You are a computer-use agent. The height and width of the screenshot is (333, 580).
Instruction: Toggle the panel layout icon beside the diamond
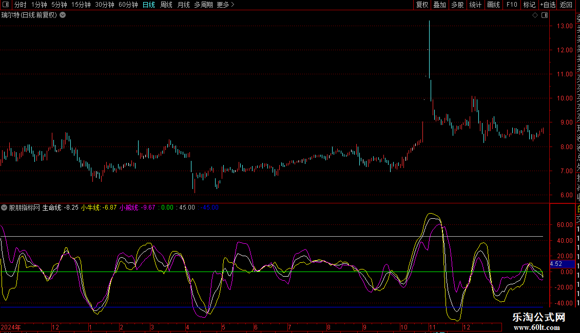(x=545, y=15)
